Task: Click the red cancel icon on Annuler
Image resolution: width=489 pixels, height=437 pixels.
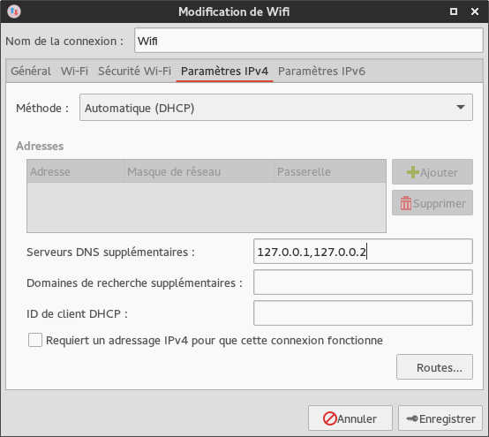Action: click(329, 418)
